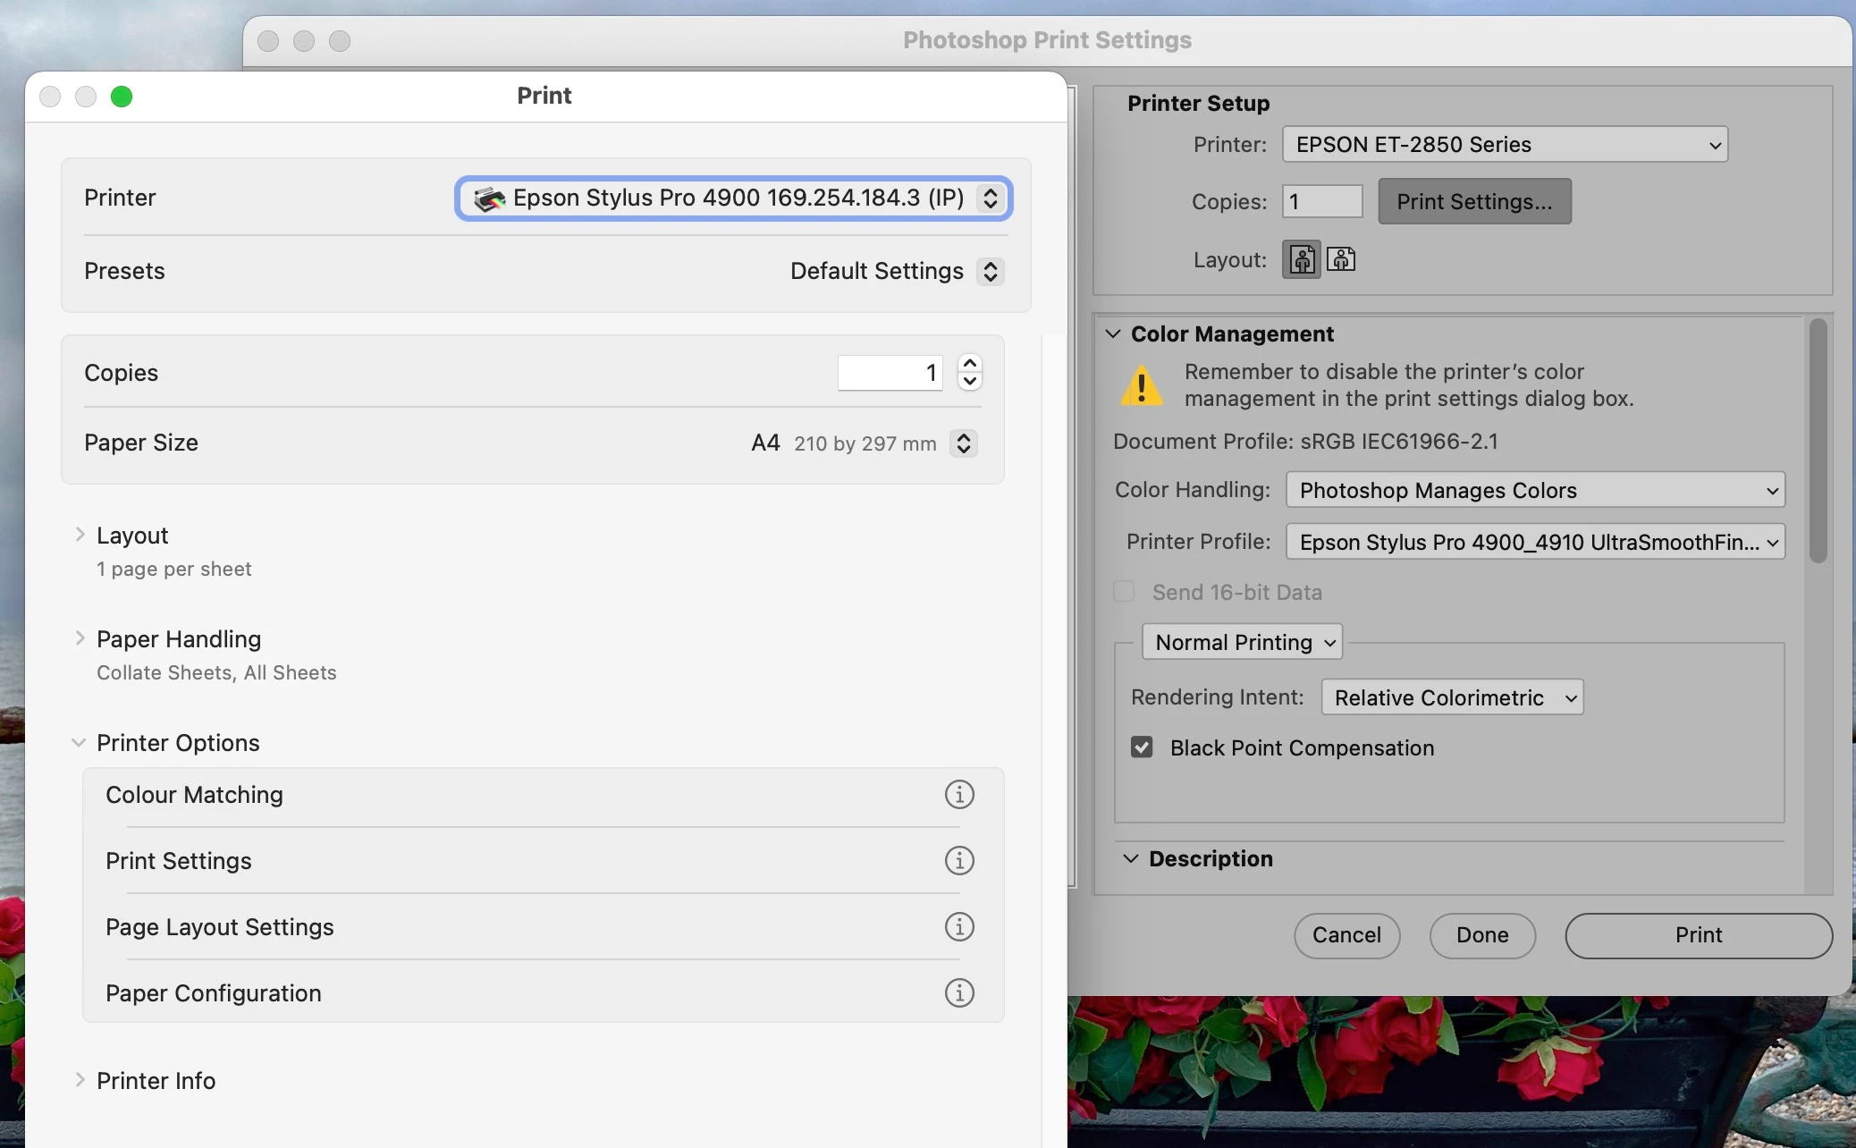Click the Paper Configuration info icon

coord(959,992)
